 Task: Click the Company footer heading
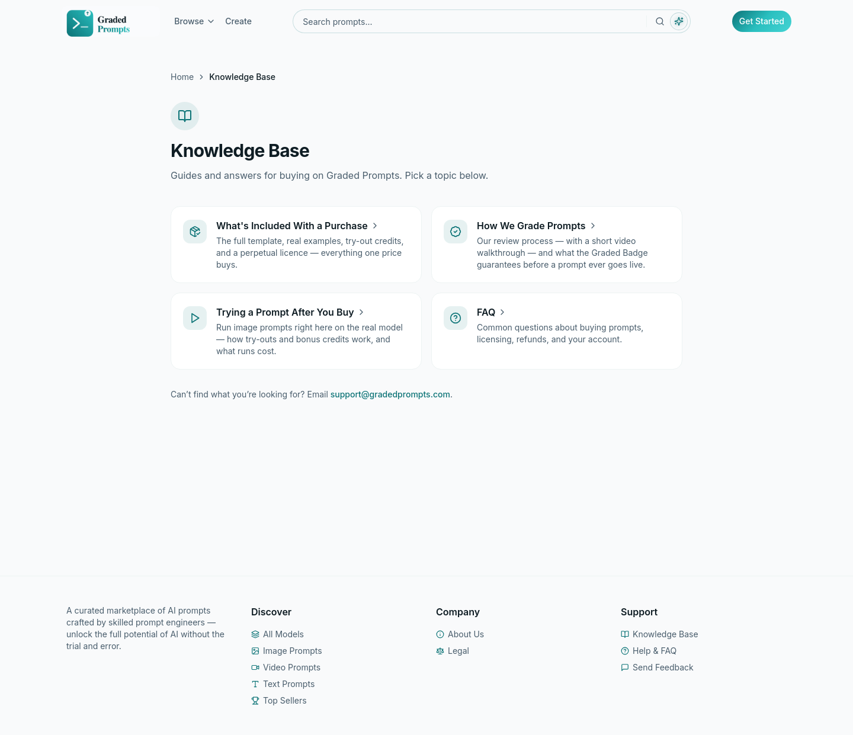pos(458,612)
